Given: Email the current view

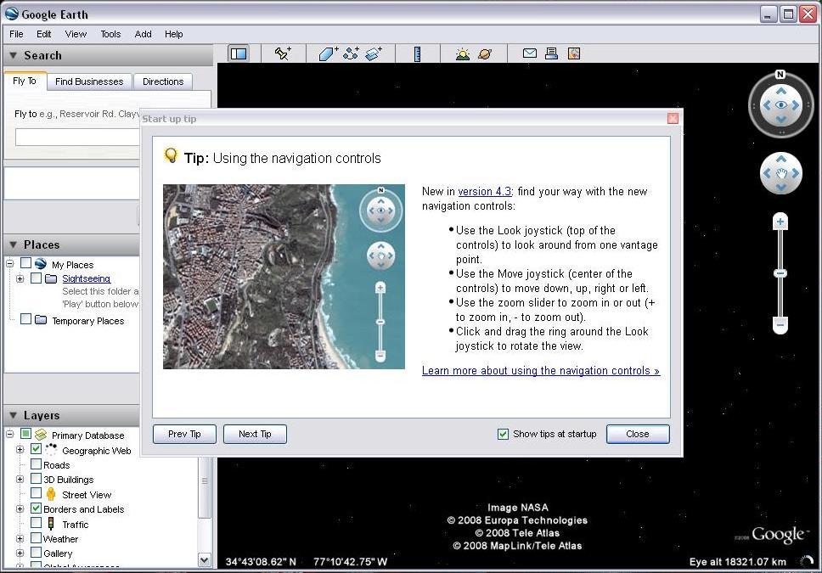Looking at the screenshot, I should (x=528, y=53).
